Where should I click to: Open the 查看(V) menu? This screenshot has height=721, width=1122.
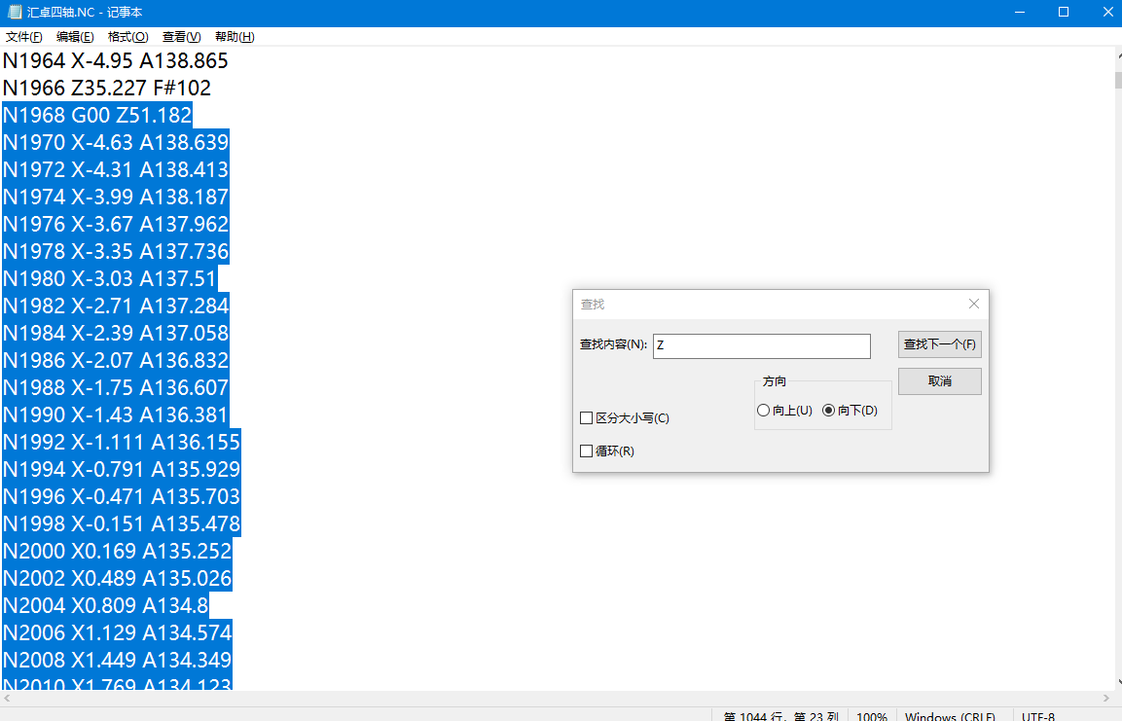pos(181,36)
